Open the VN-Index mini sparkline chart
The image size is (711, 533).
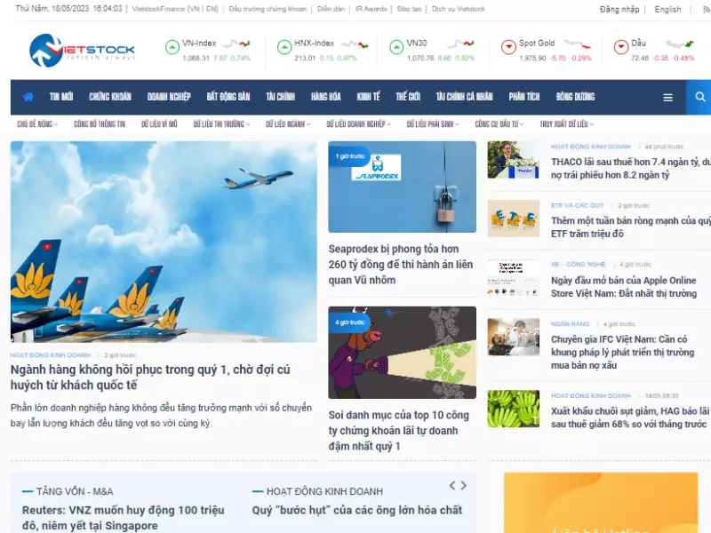[236, 44]
